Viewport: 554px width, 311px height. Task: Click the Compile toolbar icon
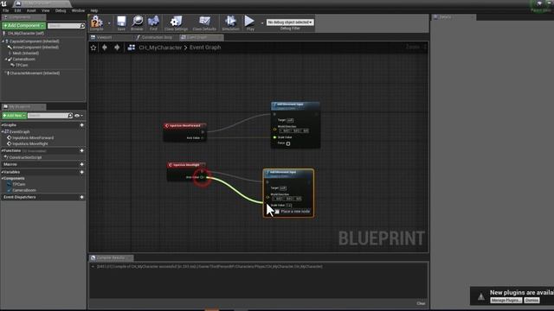[96, 22]
